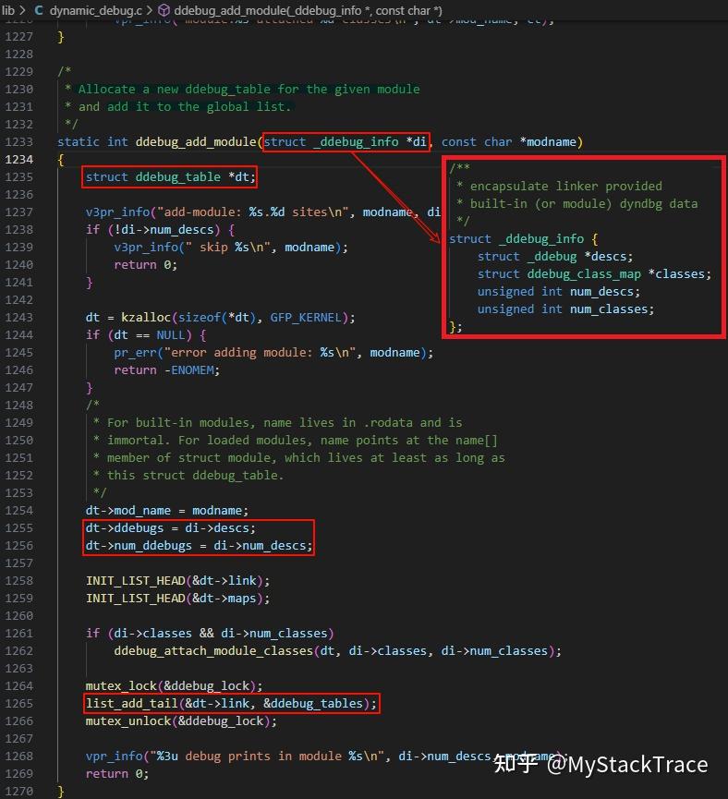
Task: Click v3pr_info call with 'add-module' string
Action: point(117,212)
